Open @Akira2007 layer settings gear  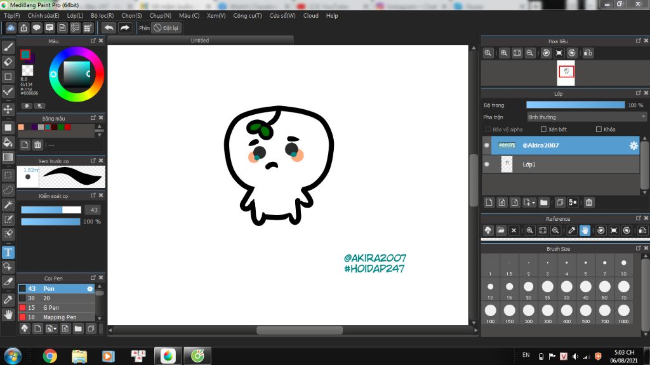coord(633,145)
